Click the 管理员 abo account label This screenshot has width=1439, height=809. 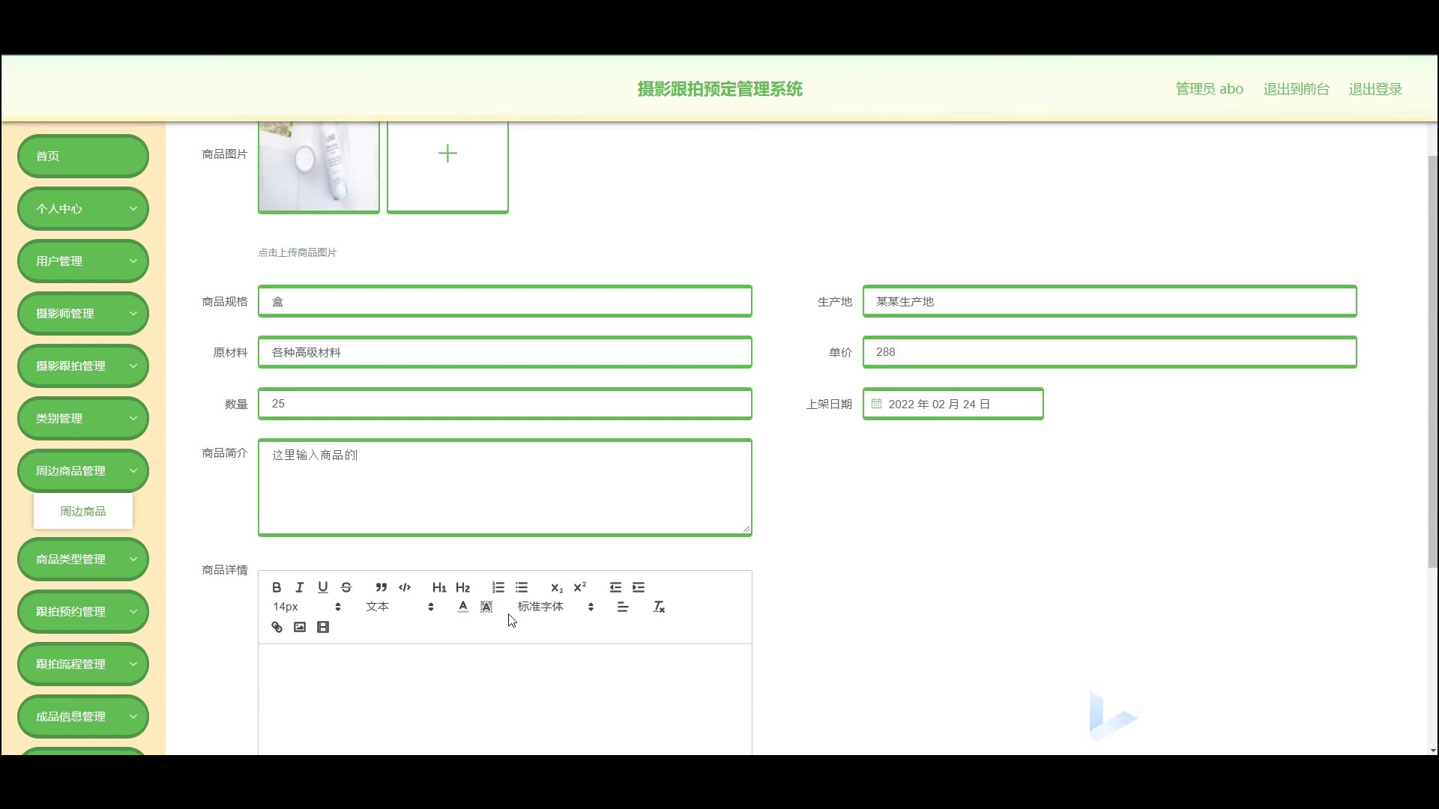pos(1209,89)
